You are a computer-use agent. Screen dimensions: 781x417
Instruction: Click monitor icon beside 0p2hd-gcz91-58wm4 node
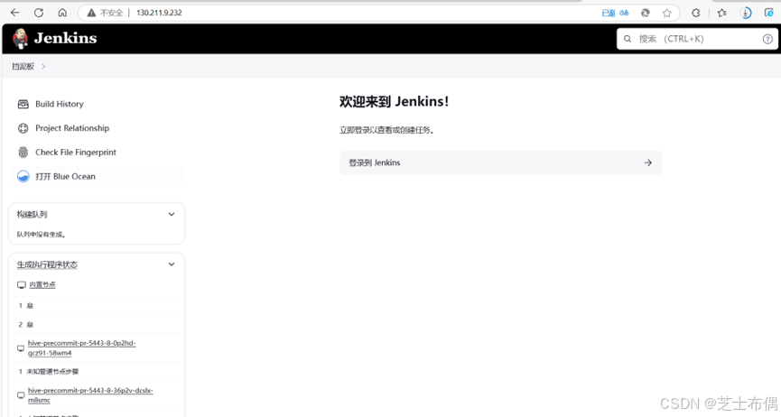click(21, 348)
